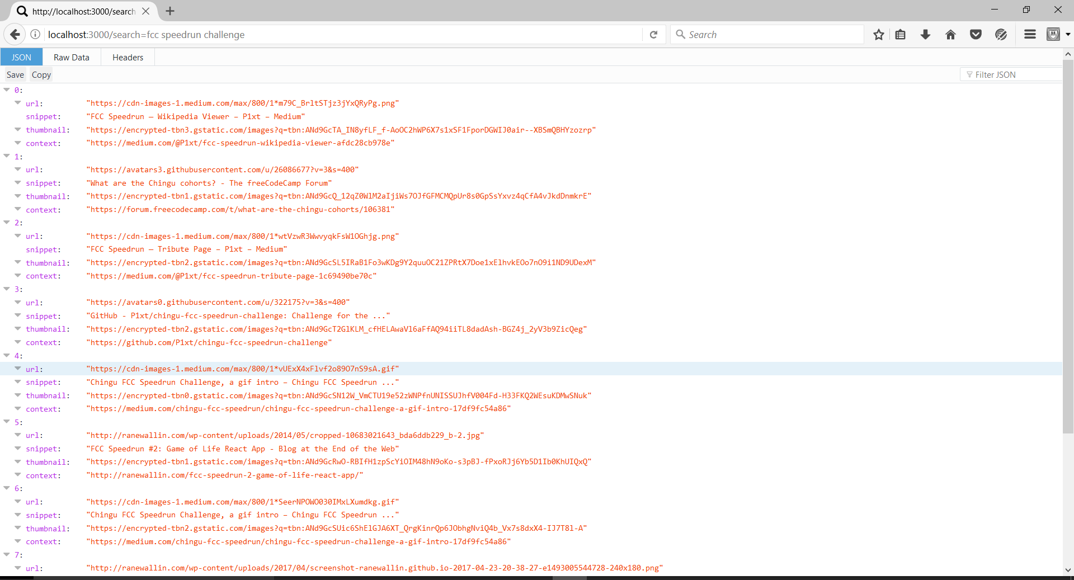Click the extension icon beside the menu
This screenshot has height=580, width=1074.
[1053, 35]
